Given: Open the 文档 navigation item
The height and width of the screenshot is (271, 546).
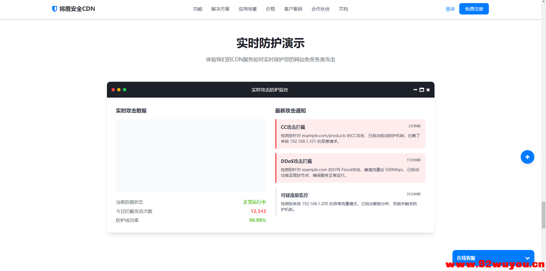Looking at the screenshot, I should (x=343, y=9).
